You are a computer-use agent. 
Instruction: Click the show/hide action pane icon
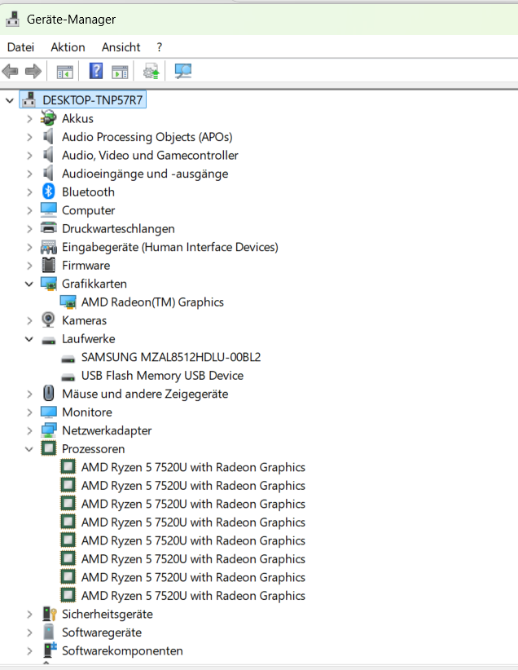tap(120, 72)
